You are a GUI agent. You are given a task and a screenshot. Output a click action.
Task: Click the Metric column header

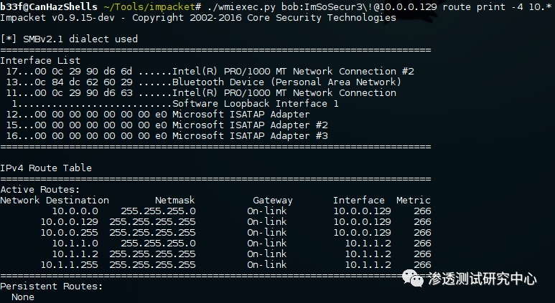pos(413,200)
